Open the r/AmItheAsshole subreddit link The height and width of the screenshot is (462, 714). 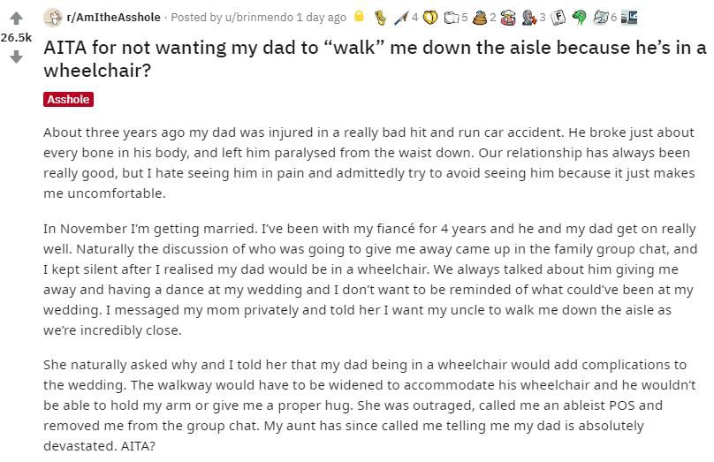[113, 18]
